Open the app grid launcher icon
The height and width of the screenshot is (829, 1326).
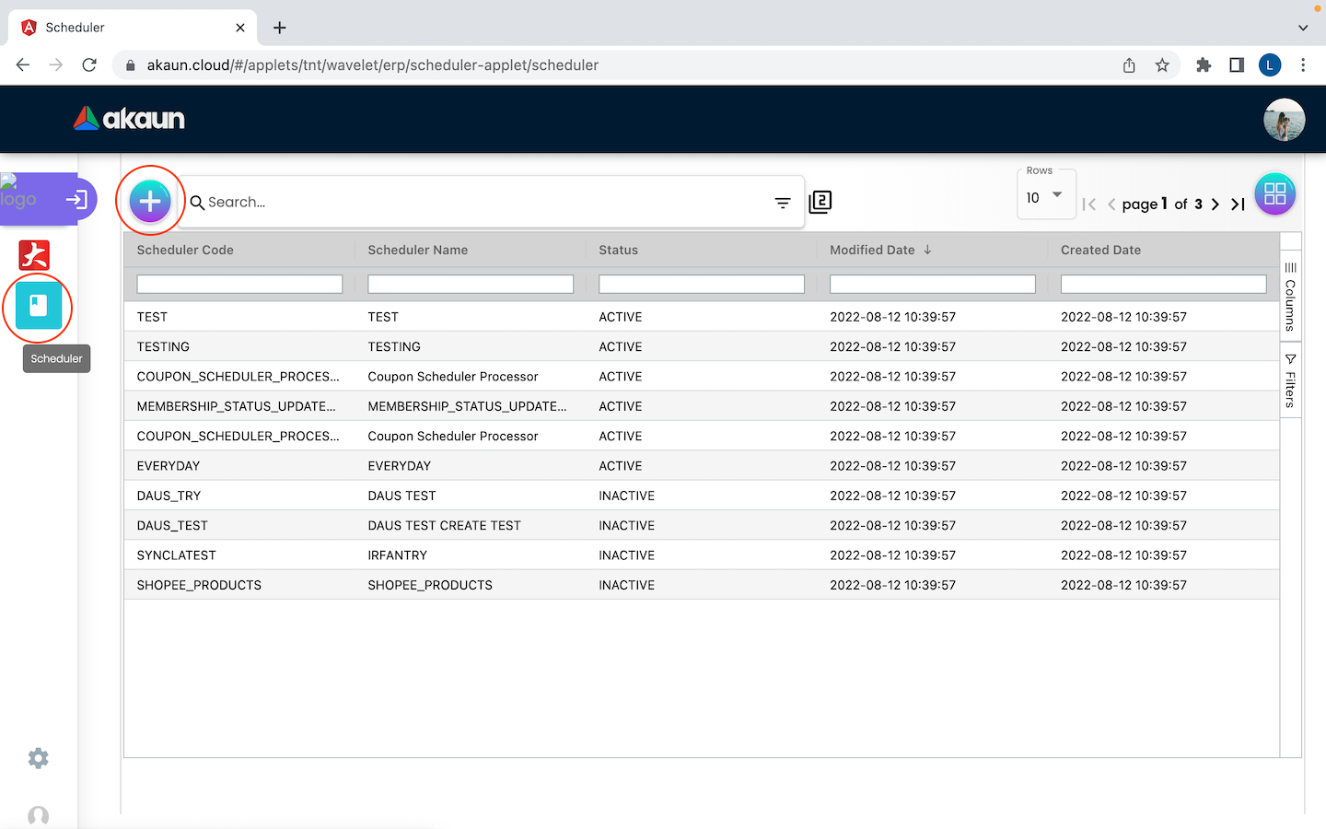coord(1274,194)
